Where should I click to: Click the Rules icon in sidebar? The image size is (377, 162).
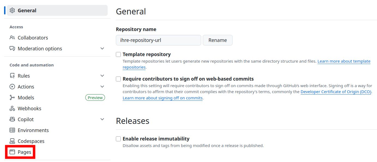click(12, 76)
